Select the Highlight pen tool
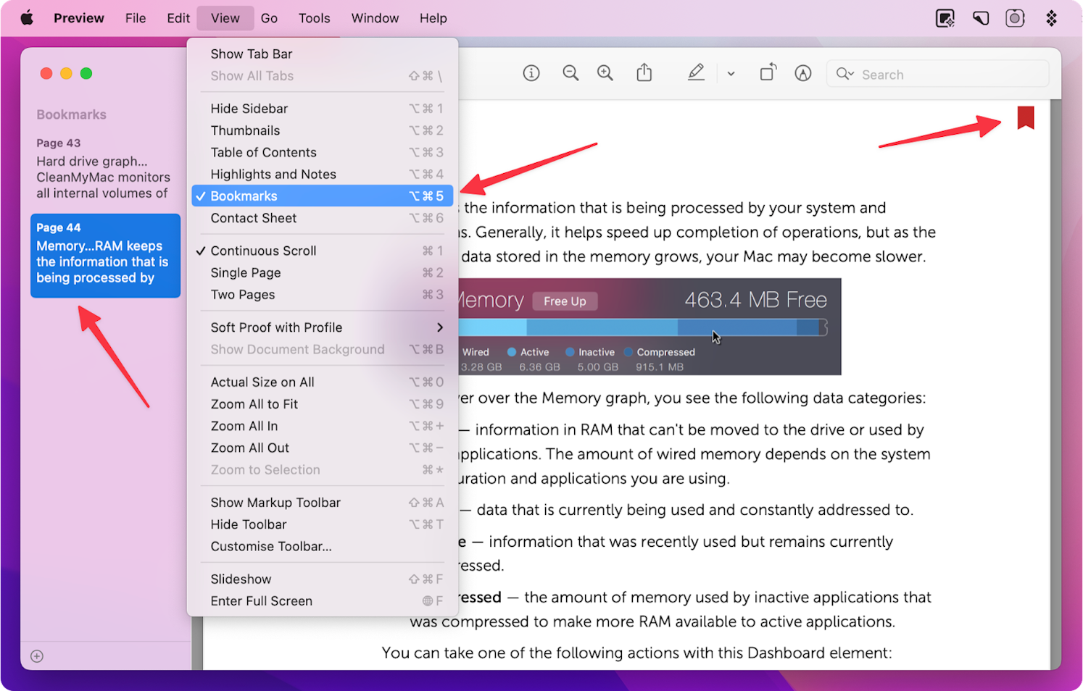 802,72
